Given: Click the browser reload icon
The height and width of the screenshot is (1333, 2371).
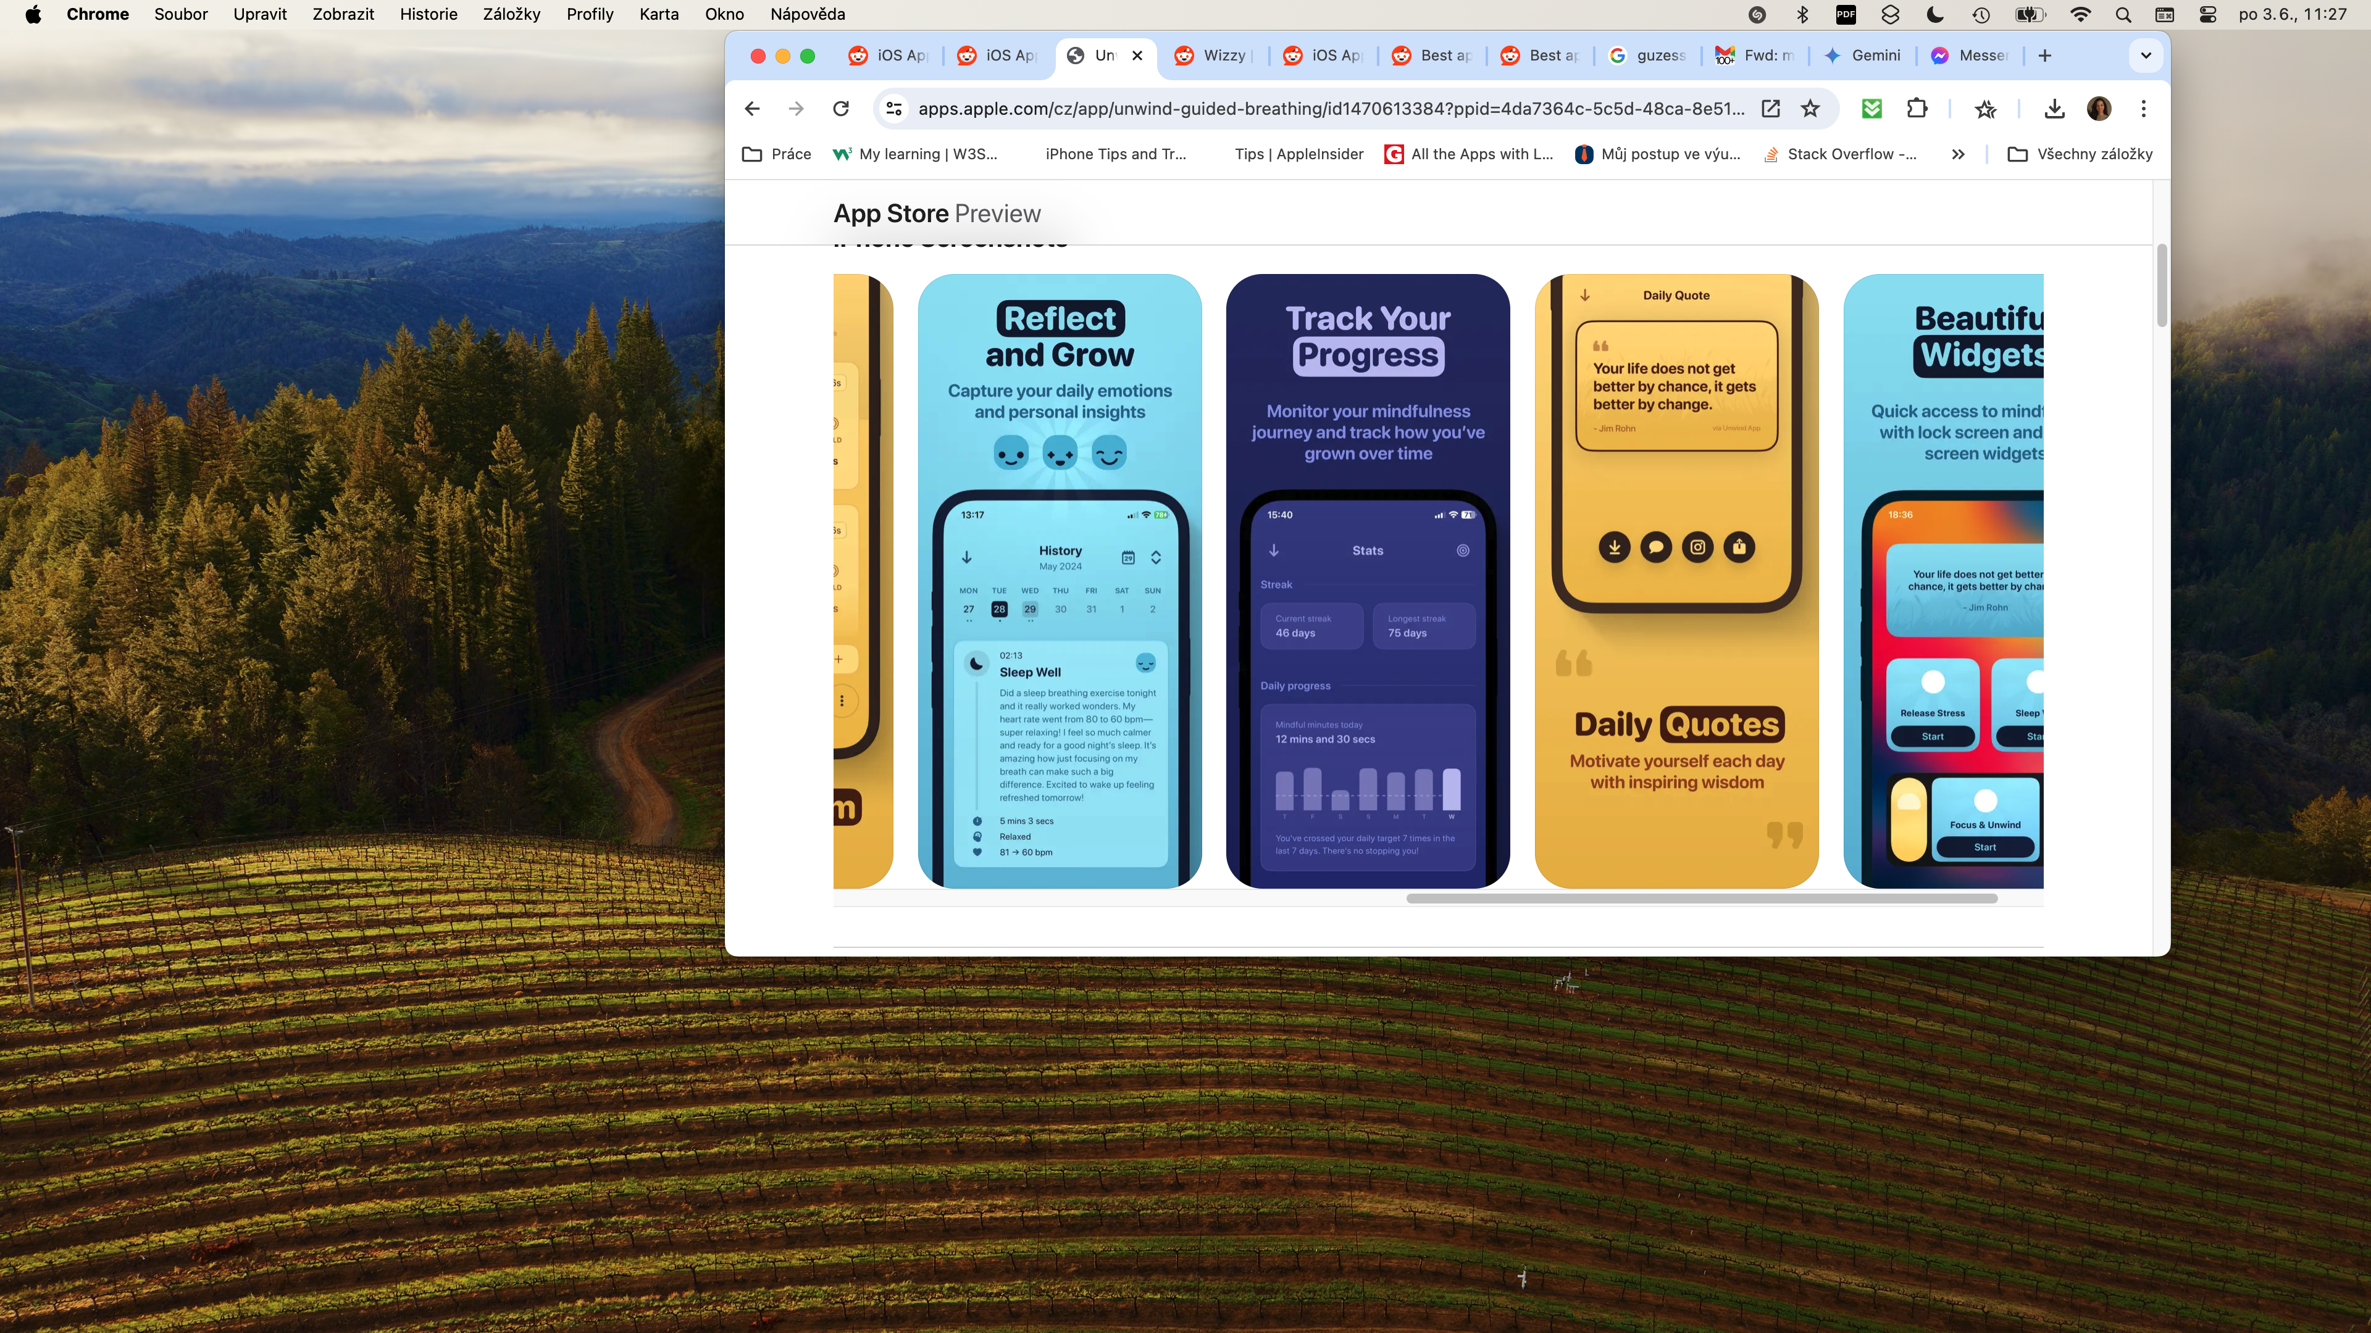Looking at the screenshot, I should pos(840,109).
